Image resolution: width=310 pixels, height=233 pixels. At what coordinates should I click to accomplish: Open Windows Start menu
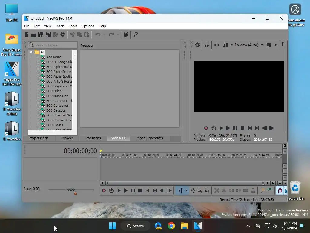tap(113, 226)
